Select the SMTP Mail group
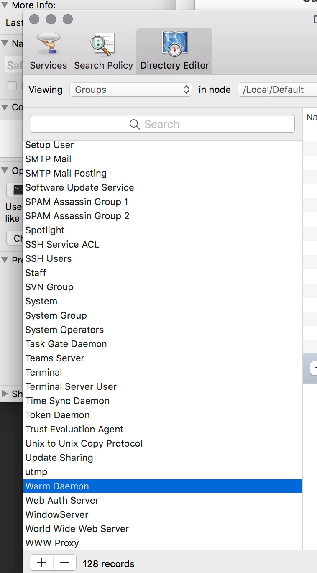This screenshot has height=573, width=317. click(162, 159)
